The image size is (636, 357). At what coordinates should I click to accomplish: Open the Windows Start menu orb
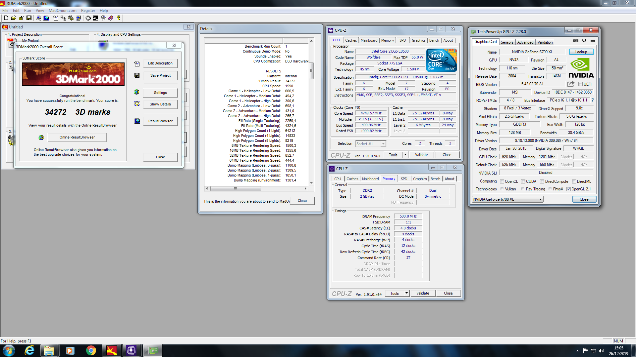[x=9, y=350]
